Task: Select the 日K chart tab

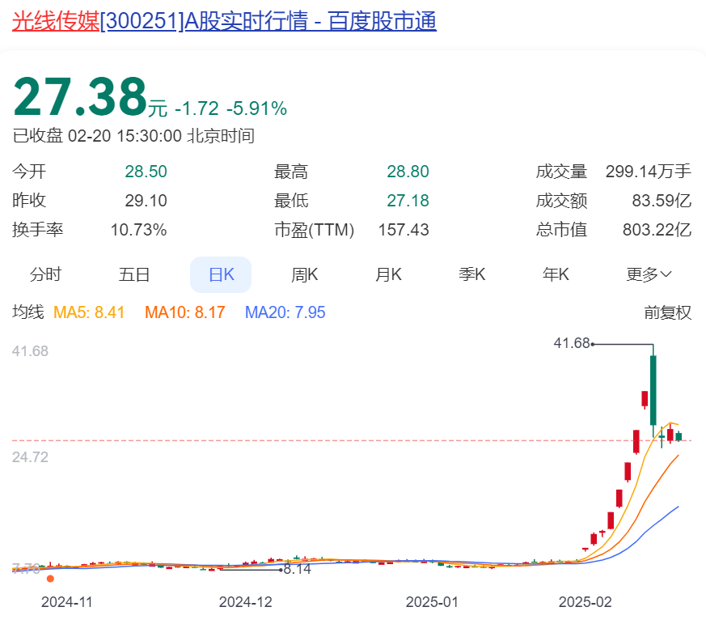Action: [221, 274]
